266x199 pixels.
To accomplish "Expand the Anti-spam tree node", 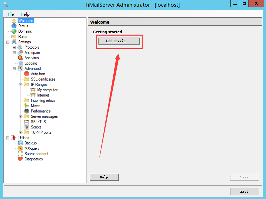I will tap(14, 53).
